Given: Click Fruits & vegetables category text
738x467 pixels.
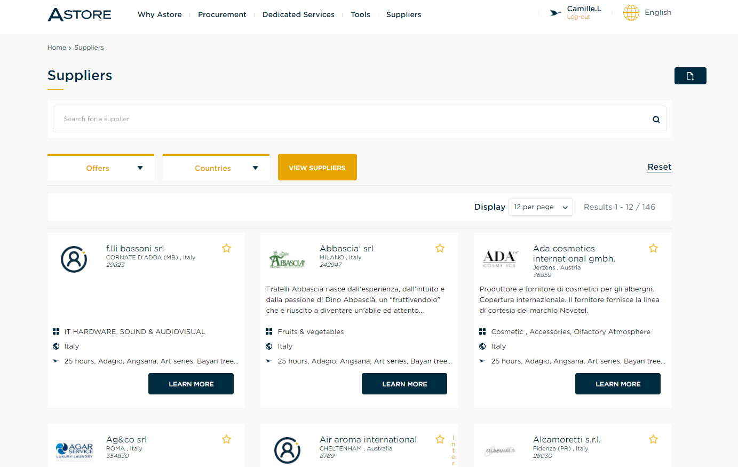Looking at the screenshot, I should coord(311,332).
